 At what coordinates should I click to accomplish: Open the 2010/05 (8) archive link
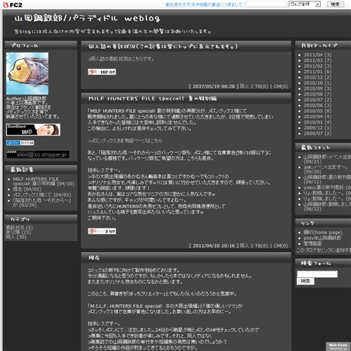(317, 111)
